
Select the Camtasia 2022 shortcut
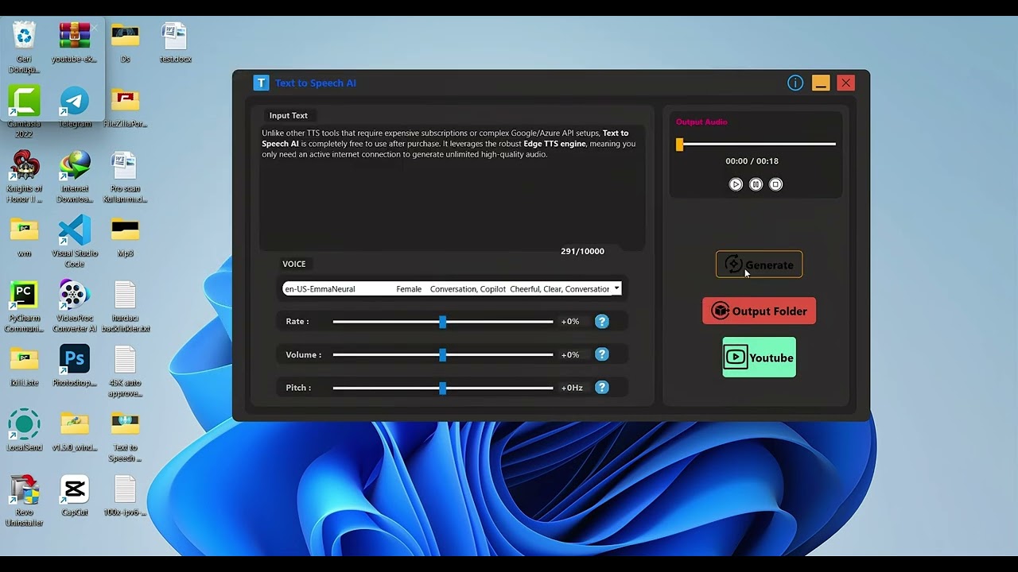coord(24,111)
